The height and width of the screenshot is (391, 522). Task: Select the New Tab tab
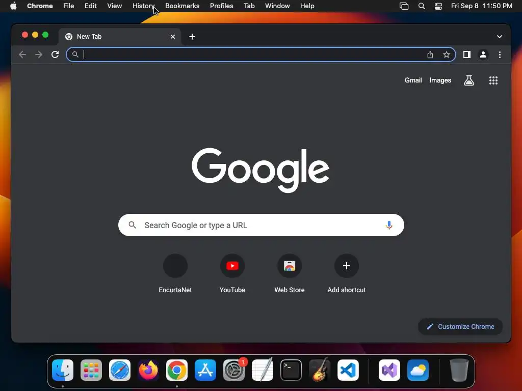120,37
